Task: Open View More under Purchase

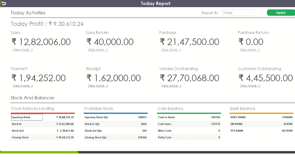Action: pos(171,50)
